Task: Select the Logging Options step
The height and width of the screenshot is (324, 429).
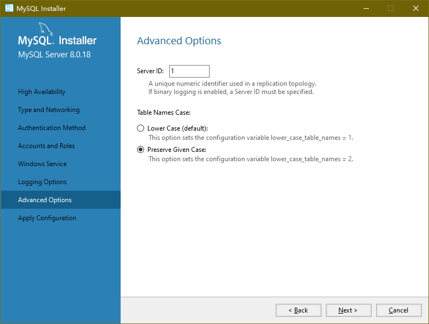Action: (x=42, y=182)
